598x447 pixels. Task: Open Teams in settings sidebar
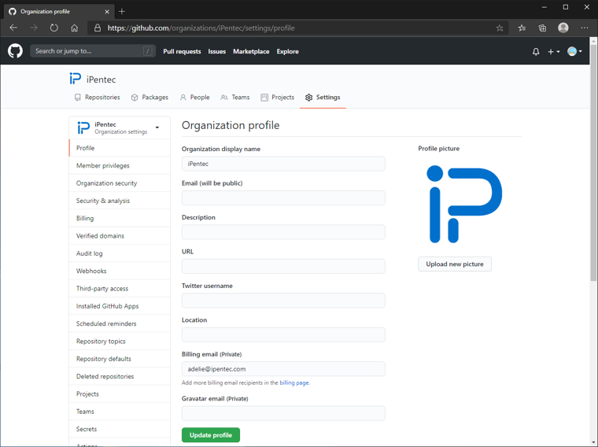pyautogui.click(x=120, y=411)
